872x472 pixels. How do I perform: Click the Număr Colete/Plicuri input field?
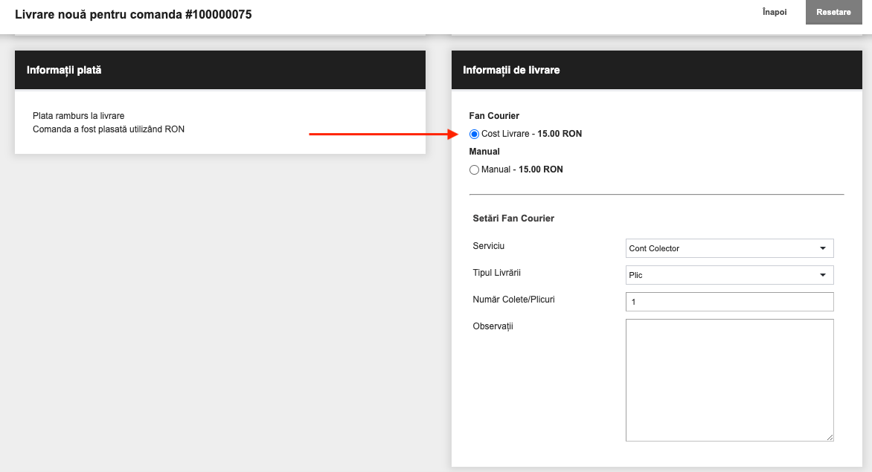coord(729,302)
